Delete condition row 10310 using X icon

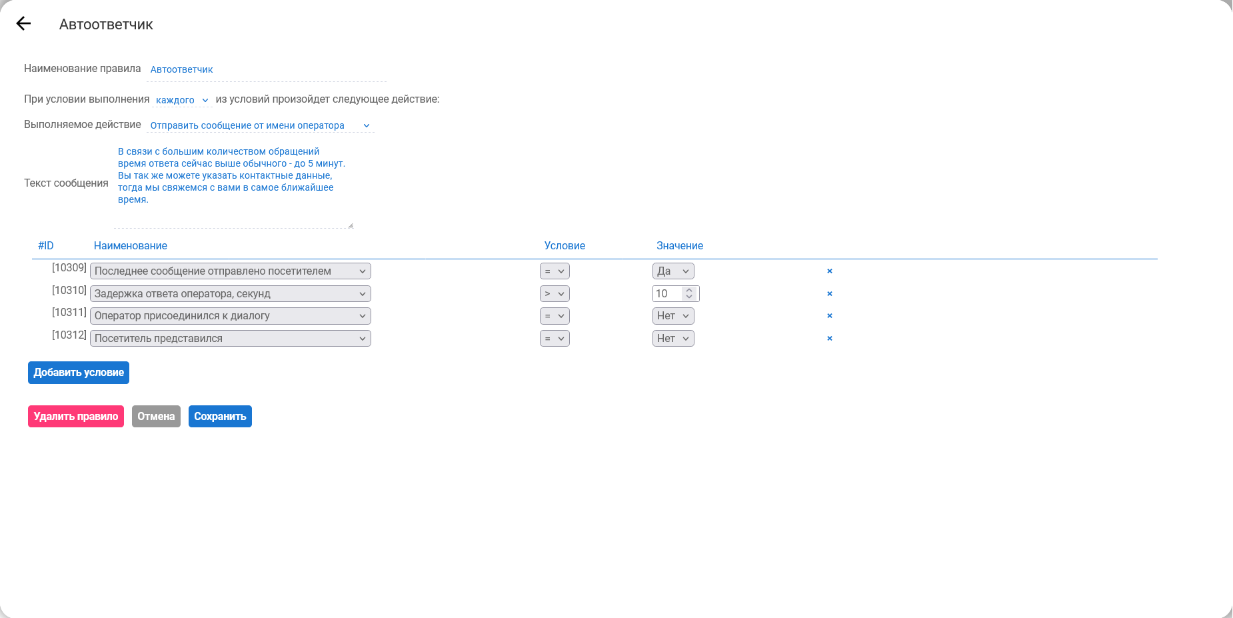pyautogui.click(x=830, y=294)
